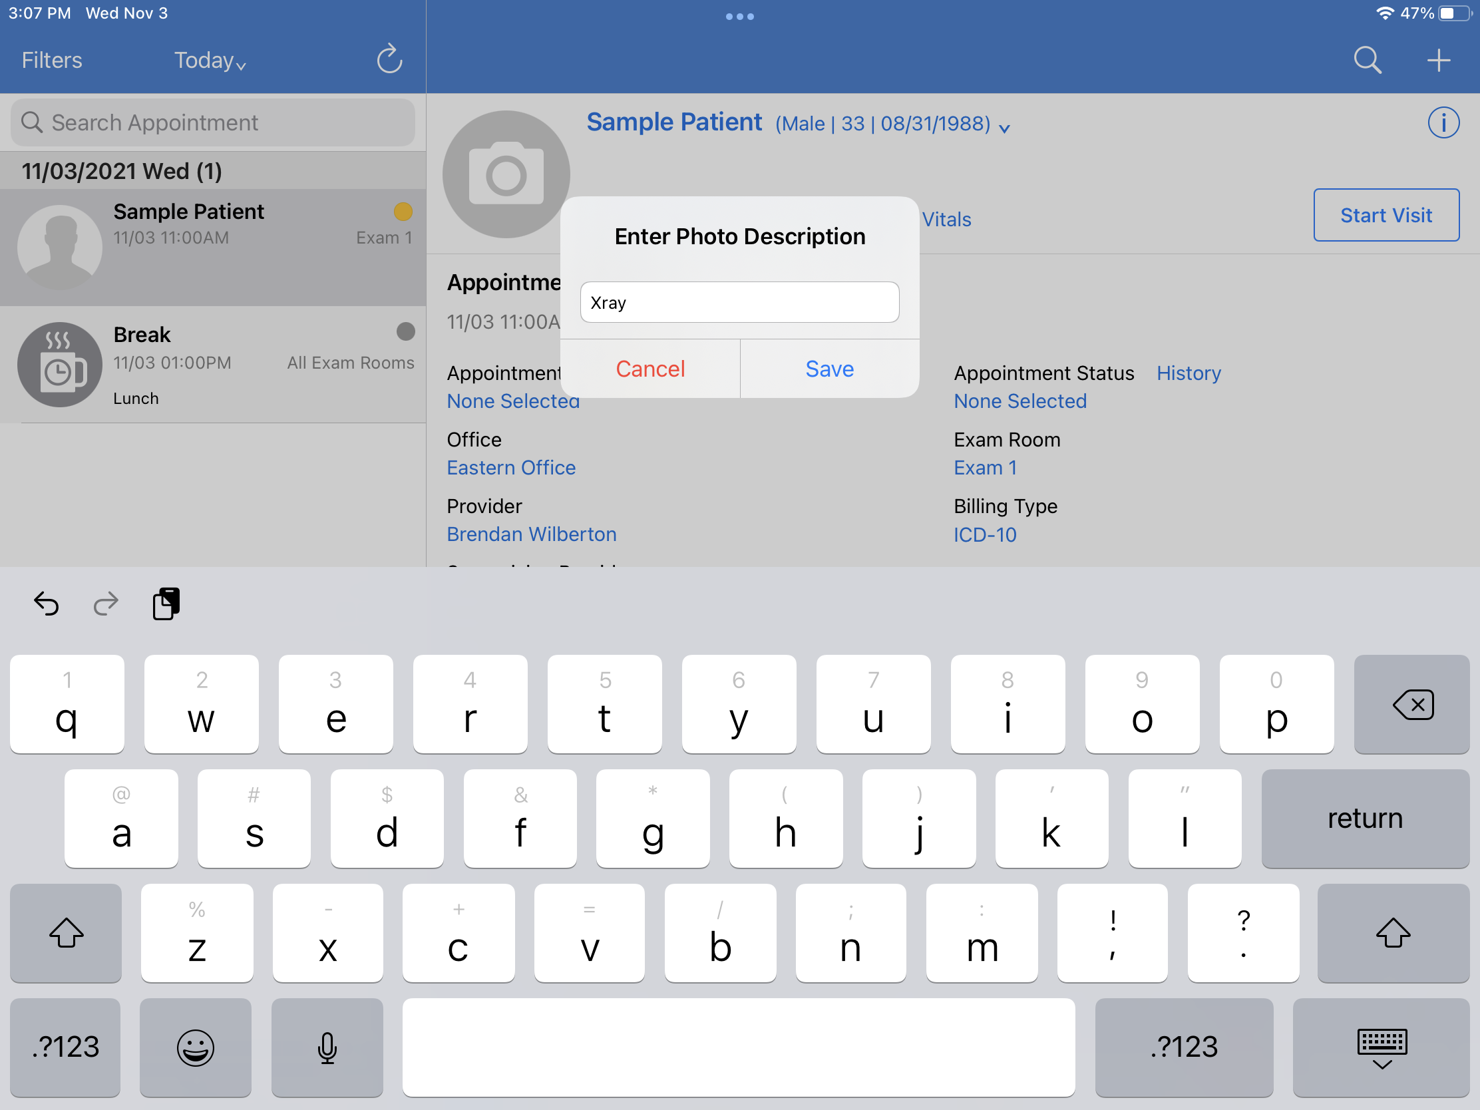Tap the space bar
Image resolution: width=1480 pixels, height=1110 pixels.
click(x=739, y=1047)
